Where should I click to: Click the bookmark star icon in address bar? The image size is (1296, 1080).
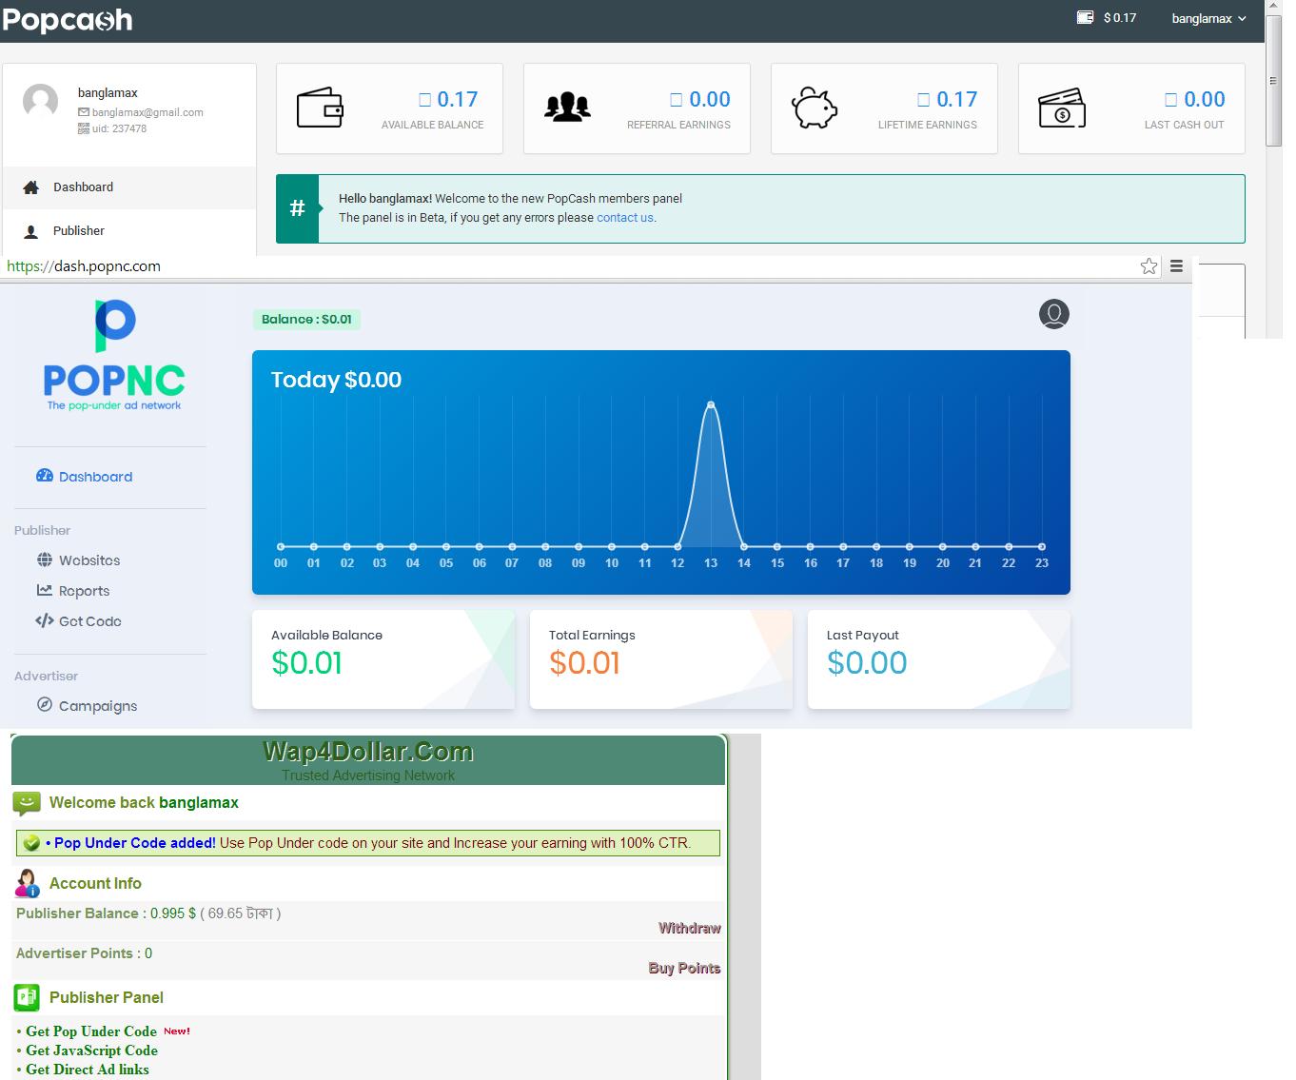tap(1149, 266)
